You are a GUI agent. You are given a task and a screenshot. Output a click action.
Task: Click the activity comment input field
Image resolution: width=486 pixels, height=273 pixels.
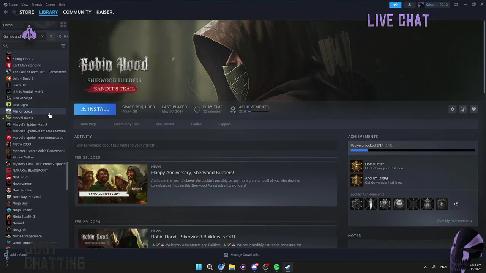(206, 145)
